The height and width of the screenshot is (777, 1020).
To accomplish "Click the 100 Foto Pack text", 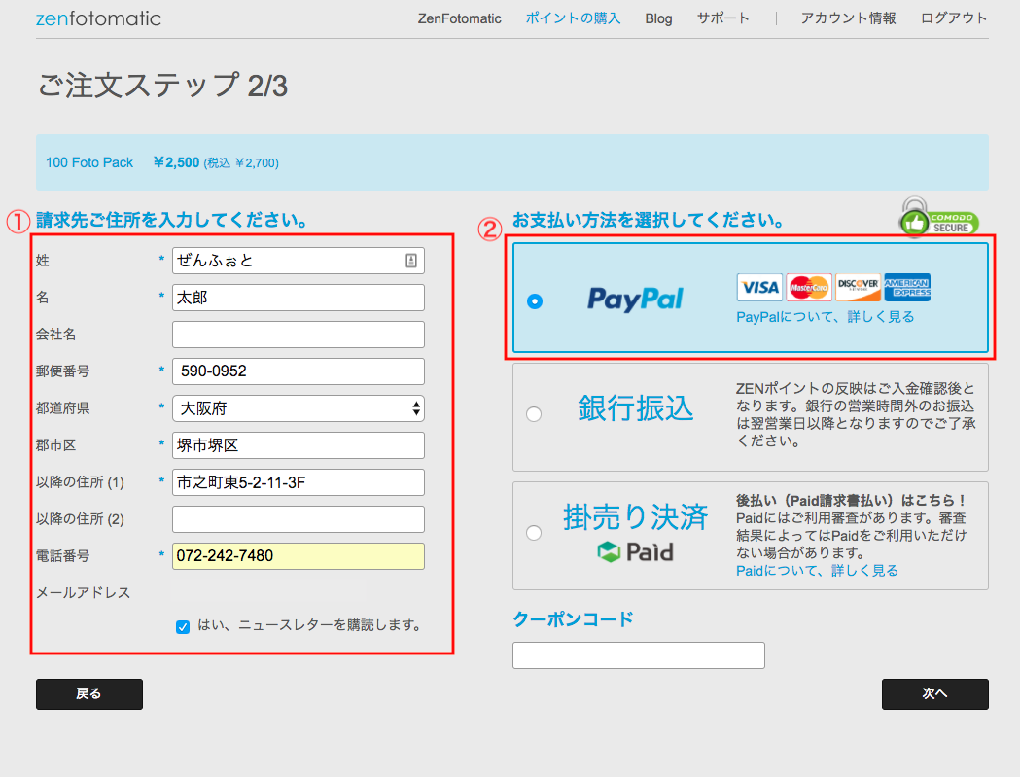I will [89, 162].
